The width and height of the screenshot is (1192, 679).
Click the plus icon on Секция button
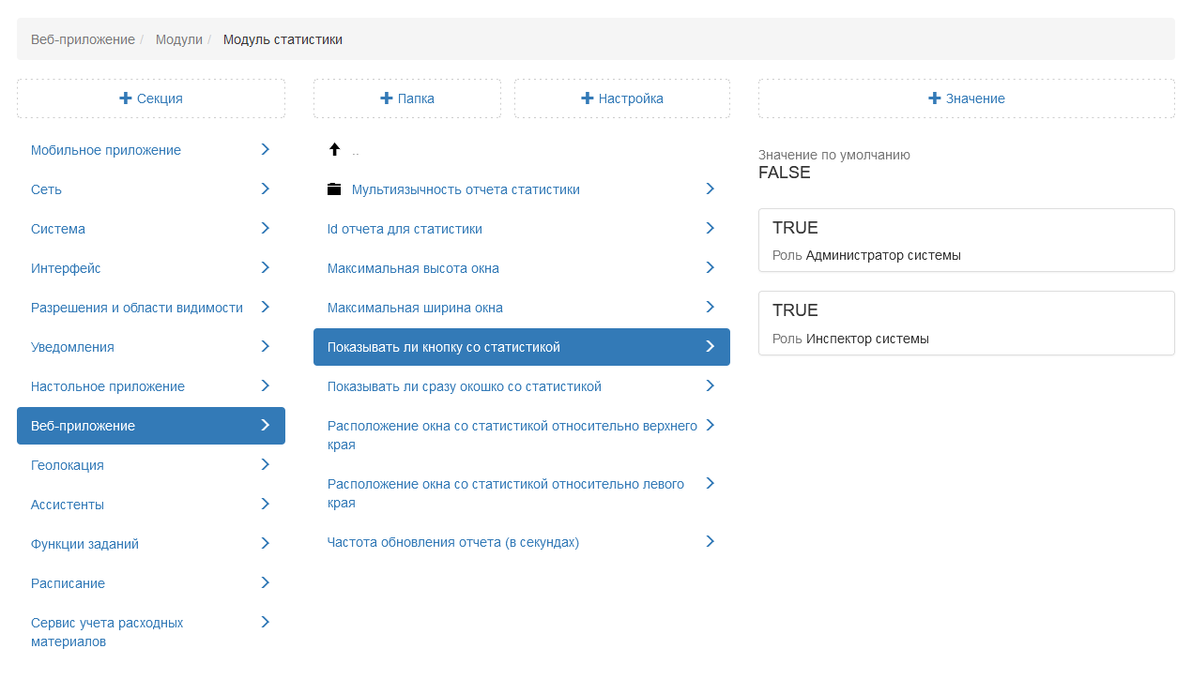pyautogui.click(x=126, y=98)
